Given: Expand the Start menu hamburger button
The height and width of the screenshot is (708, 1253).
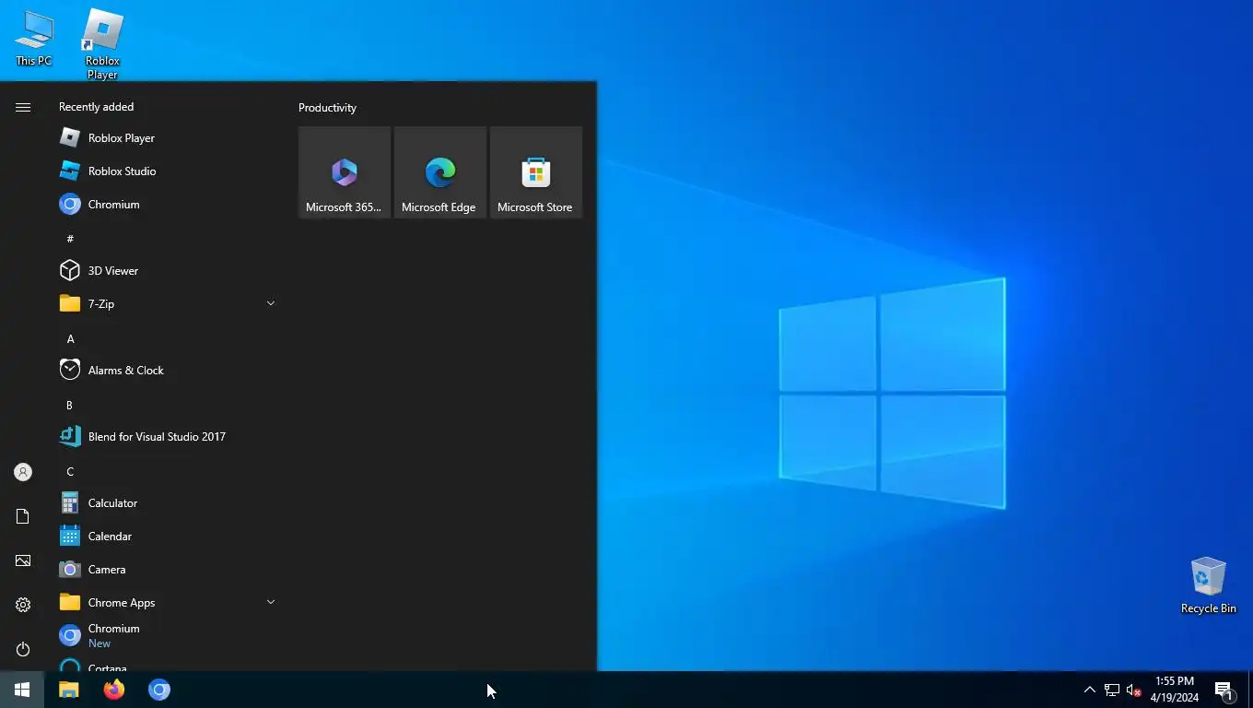Looking at the screenshot, I should (x=23, y=108).
